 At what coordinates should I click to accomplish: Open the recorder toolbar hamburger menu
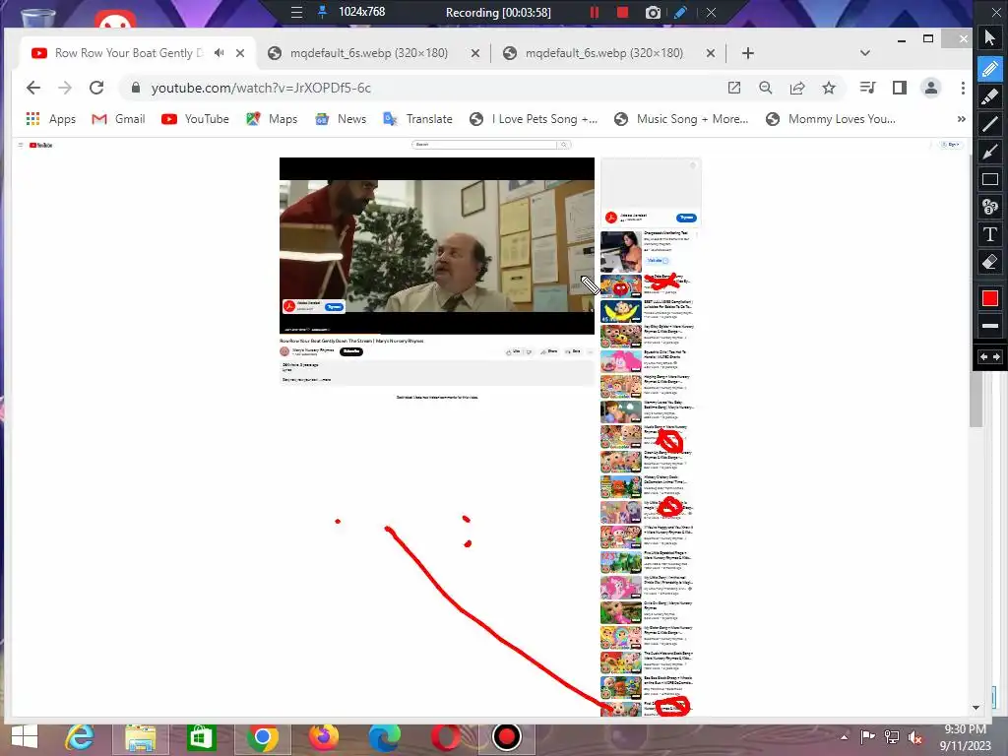(296, 12)
